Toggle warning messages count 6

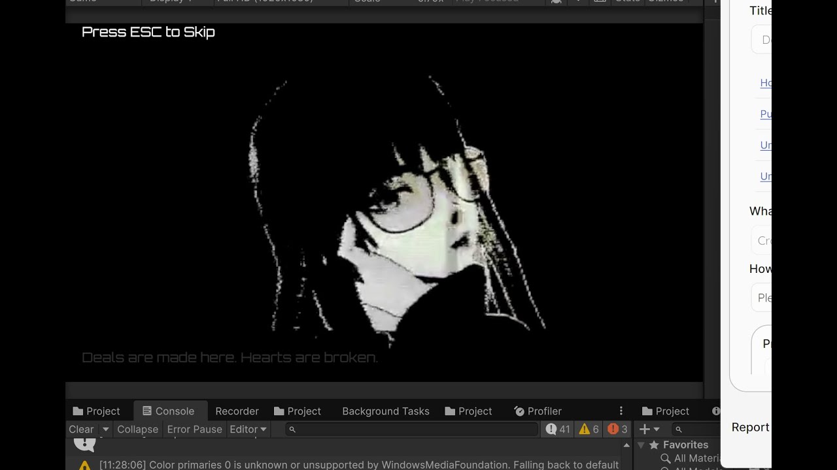(589, 430)
